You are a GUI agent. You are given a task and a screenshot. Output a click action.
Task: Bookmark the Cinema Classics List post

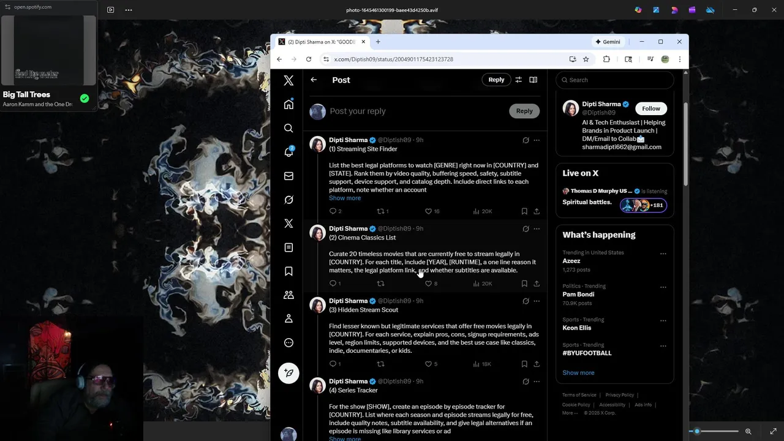coord(524,284)
